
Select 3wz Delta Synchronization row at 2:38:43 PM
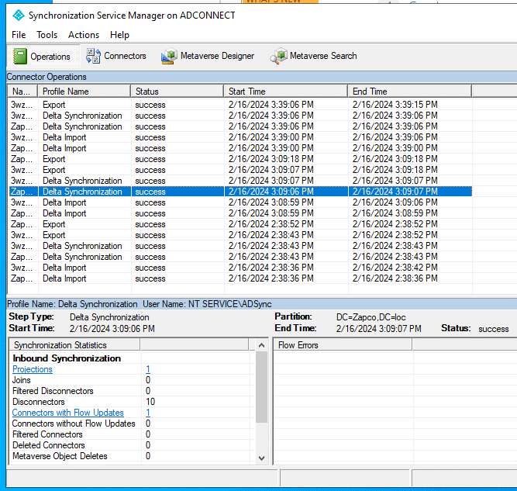pos(240,246)
